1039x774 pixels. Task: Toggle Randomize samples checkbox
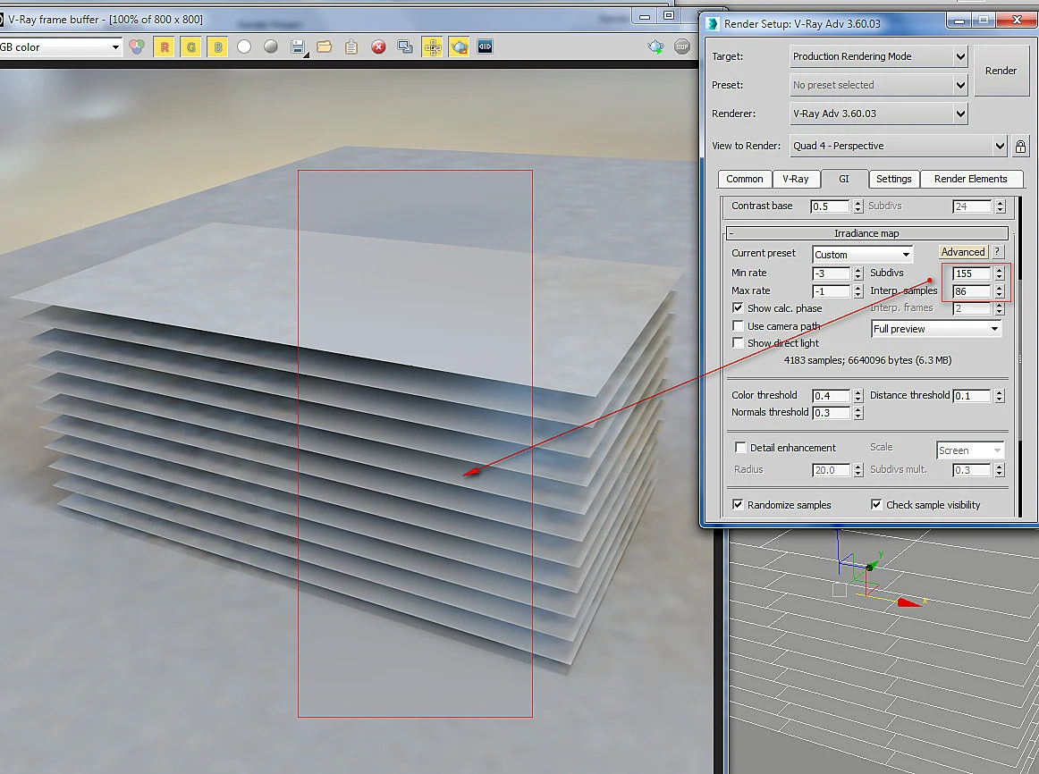tap(738, 504)
